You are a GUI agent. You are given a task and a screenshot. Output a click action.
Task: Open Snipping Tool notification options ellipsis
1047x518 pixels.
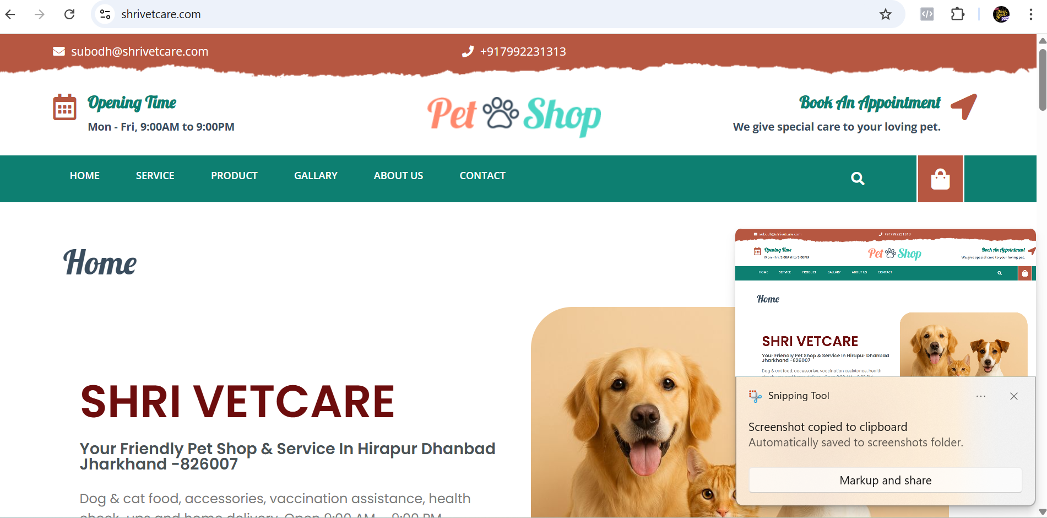click(x=981, y=396)
